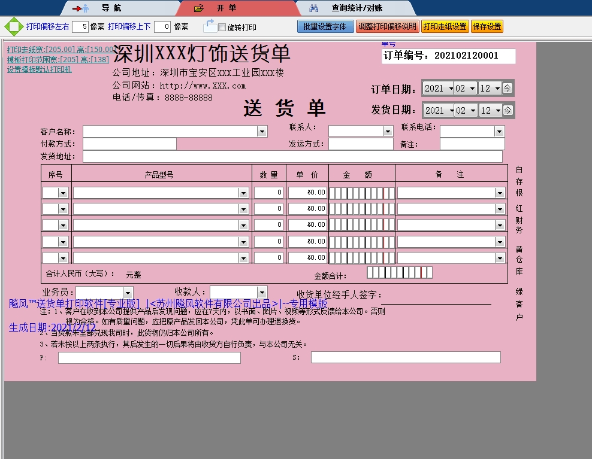This screenshot has width=592, height=459.
Task: Click the 批量设置字体 button
Action: pyautogui.click(x=324, y=26)
